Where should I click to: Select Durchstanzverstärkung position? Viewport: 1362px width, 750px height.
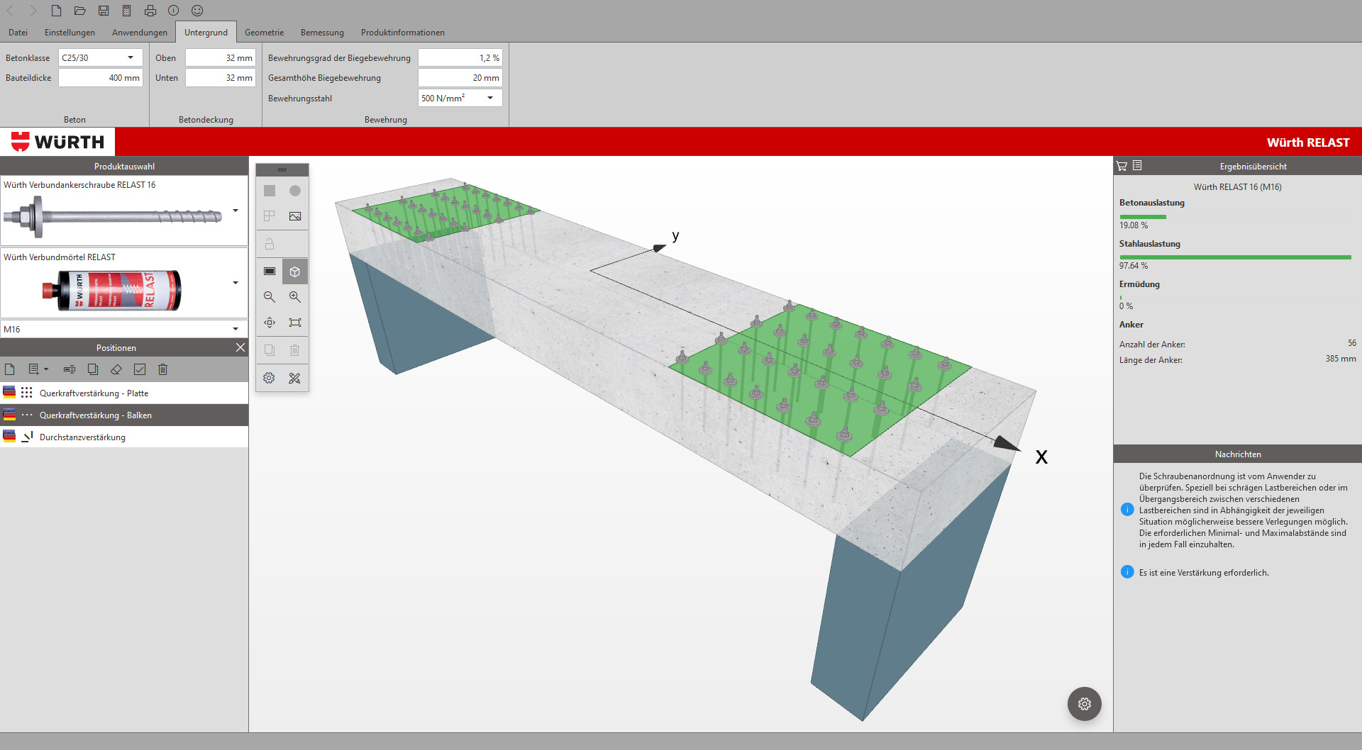tap(124, 437)
